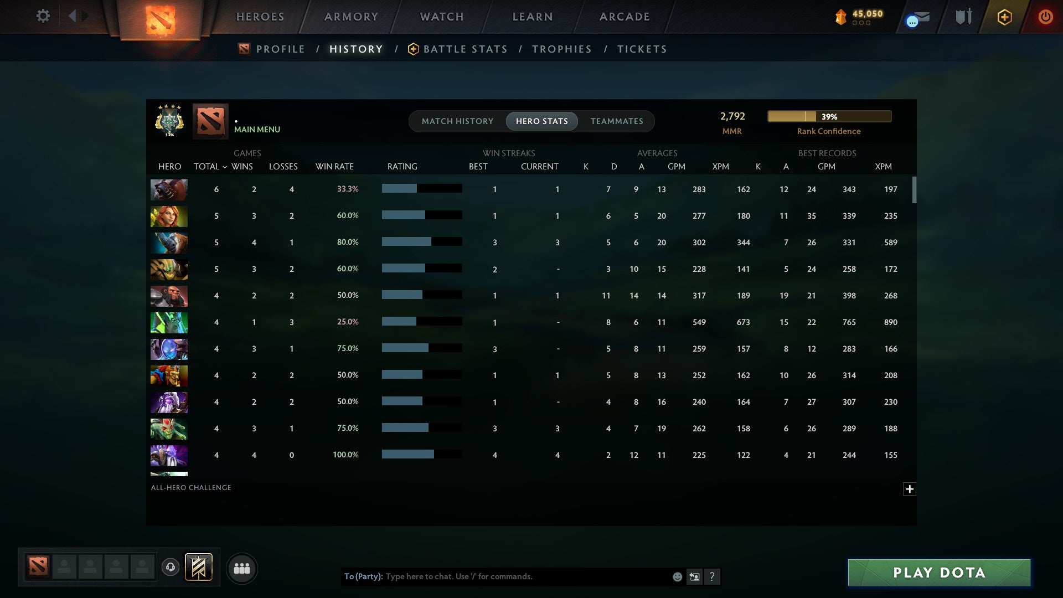
Task: Switch to the MATCH HISTORY tab
Action: click(457, 121)
